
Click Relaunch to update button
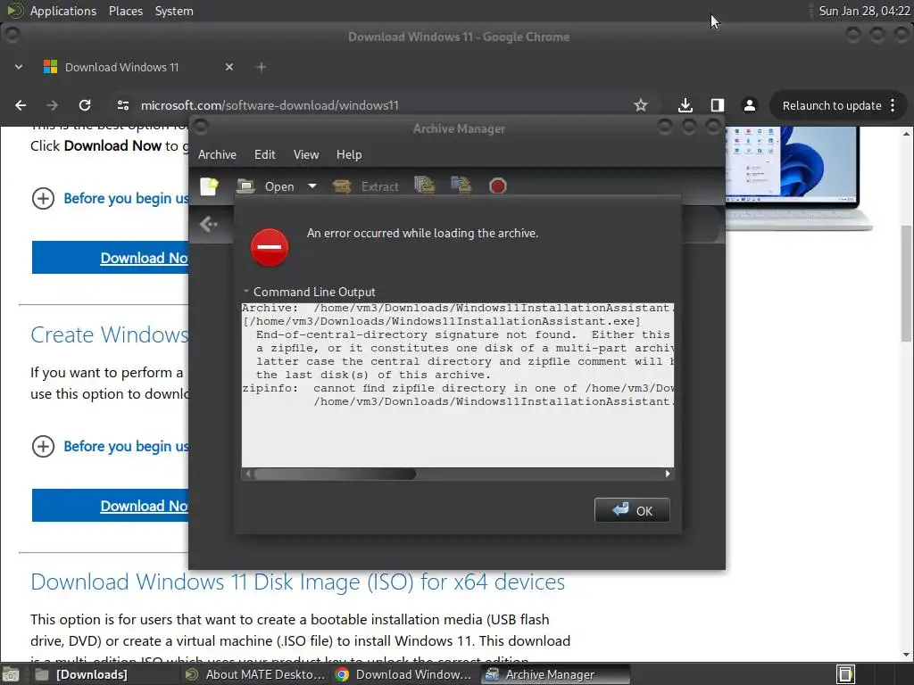click(831, 105)
